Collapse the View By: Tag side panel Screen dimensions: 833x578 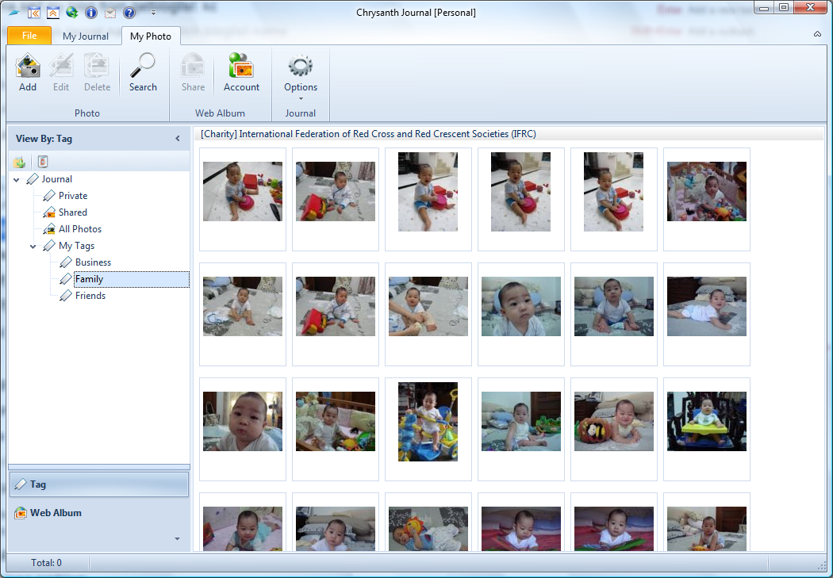click(x=178, y=139)
